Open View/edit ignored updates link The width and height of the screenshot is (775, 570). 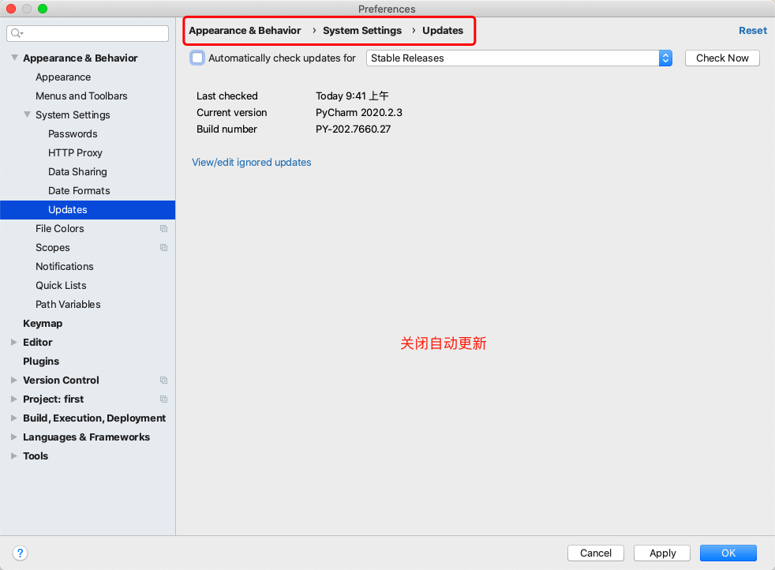click(x=252, y=162)
